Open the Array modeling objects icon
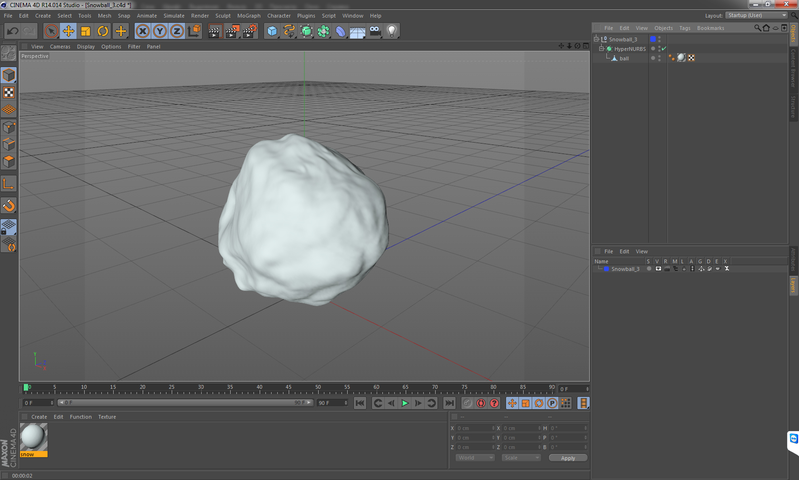This screenshot has width=799, height=480. (x=323, y=31)
